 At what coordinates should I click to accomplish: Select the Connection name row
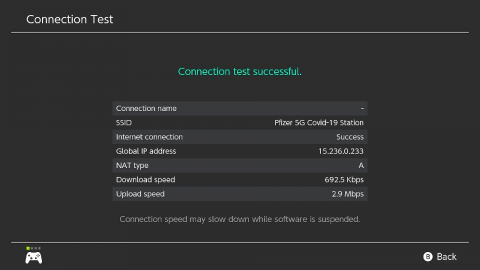pyautogui.click(x=239, y=109)
